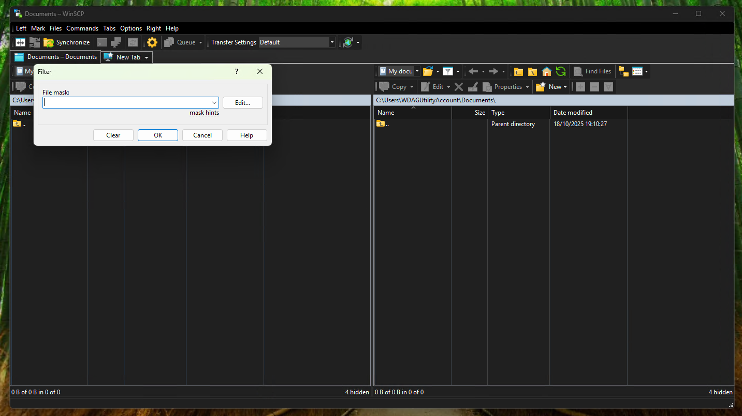Refresh the right panel with green arrows

coord(560,71)
